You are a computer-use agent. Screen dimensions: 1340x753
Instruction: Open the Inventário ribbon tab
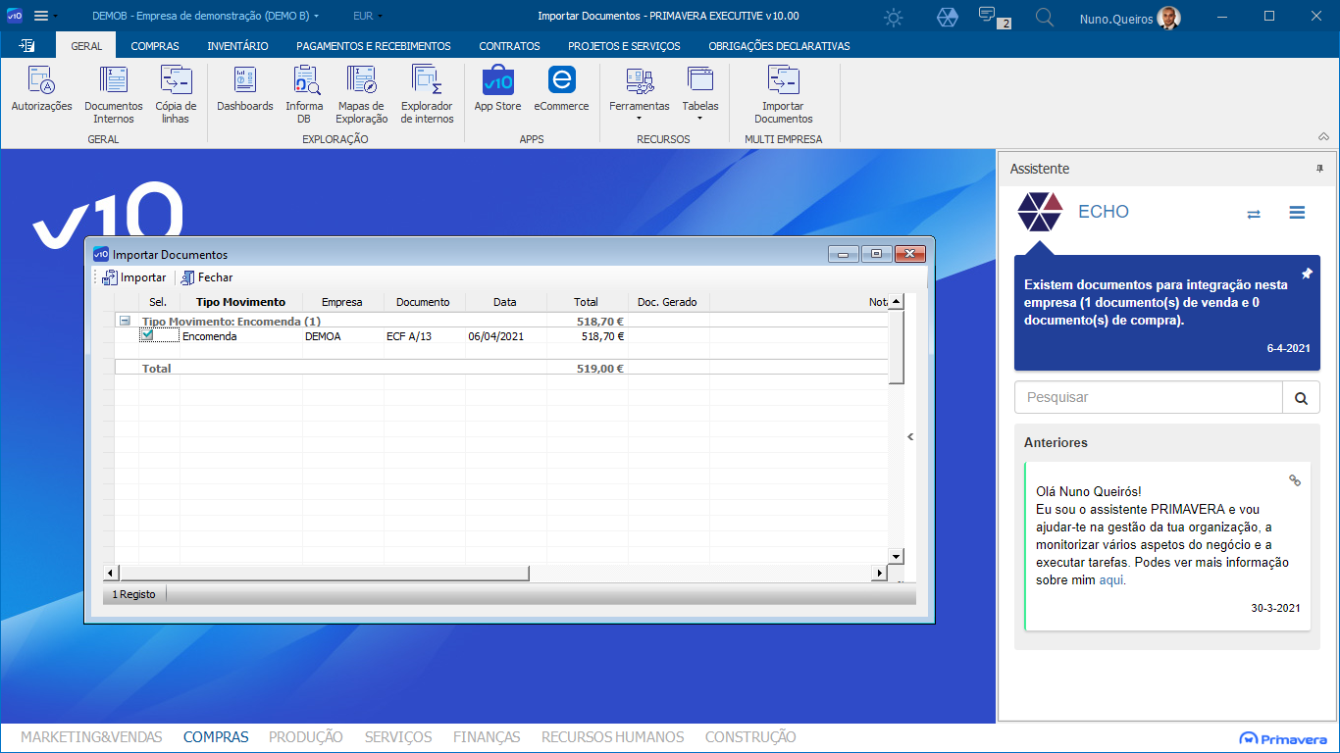pos(237,46)
